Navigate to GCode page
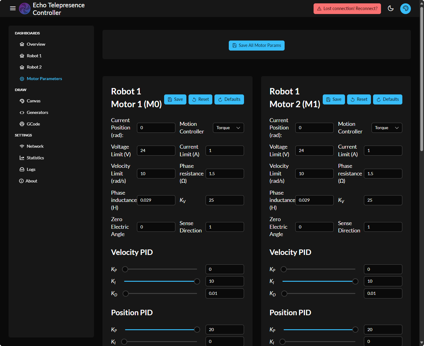424x346 pixels. click(x=33, y=124)
